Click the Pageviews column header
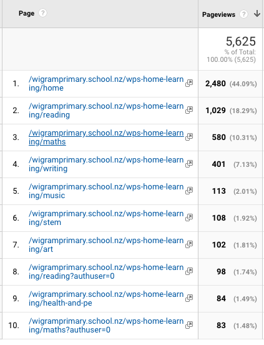 [218, 14]
